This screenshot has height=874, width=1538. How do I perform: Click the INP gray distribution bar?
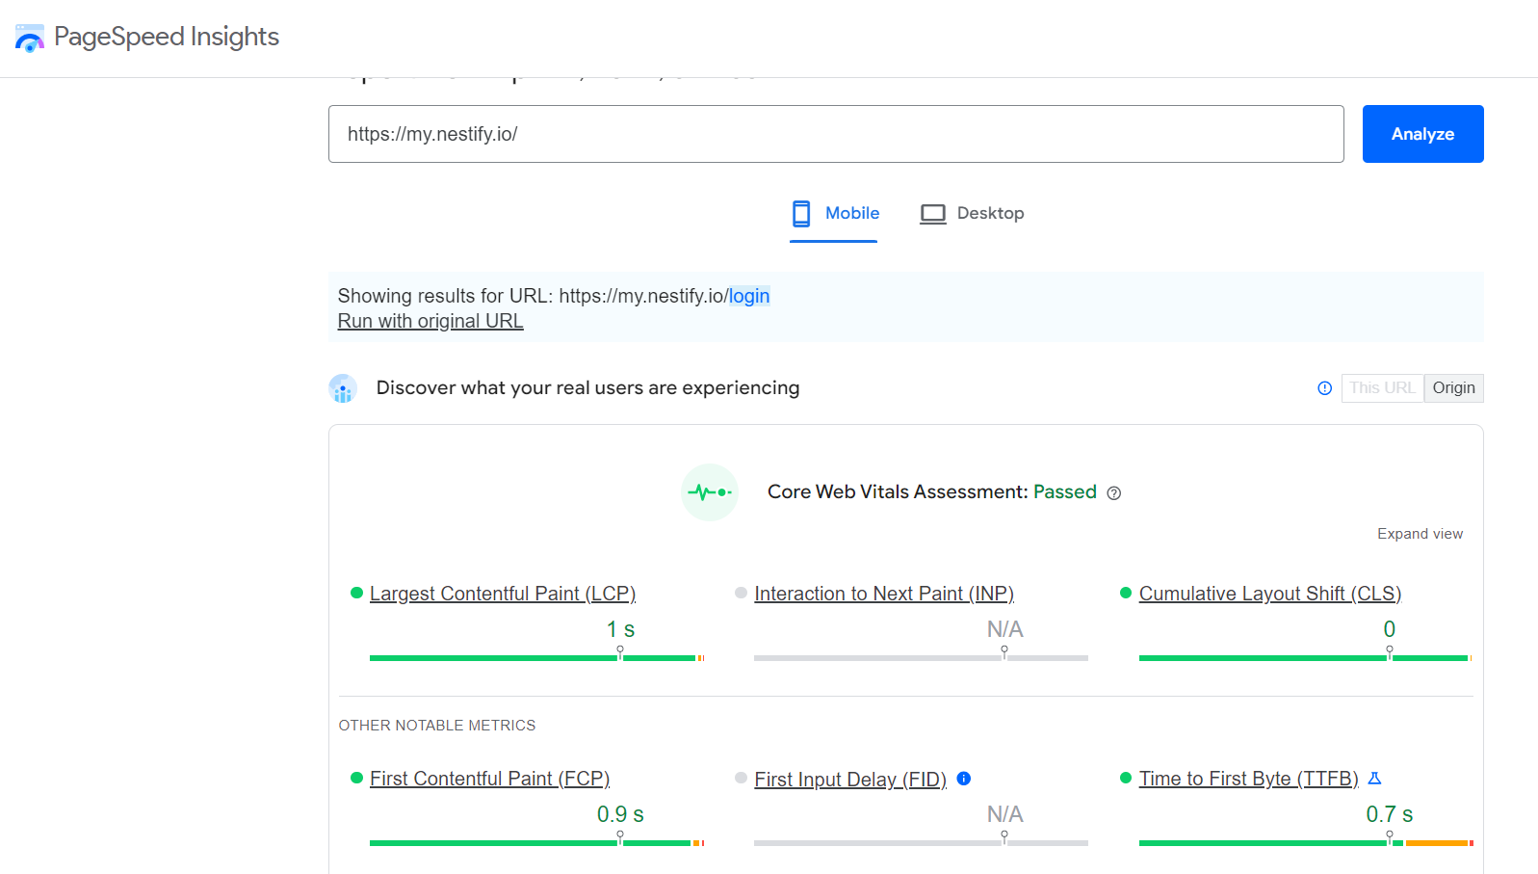point(921,658)
